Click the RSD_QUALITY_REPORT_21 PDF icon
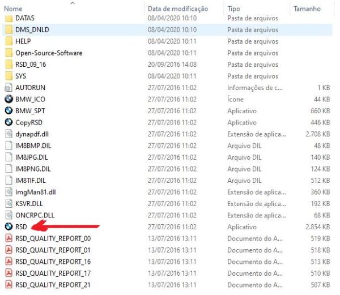This screenshot has width=340, height=295. pyautogui.click(x=8, y=285)
